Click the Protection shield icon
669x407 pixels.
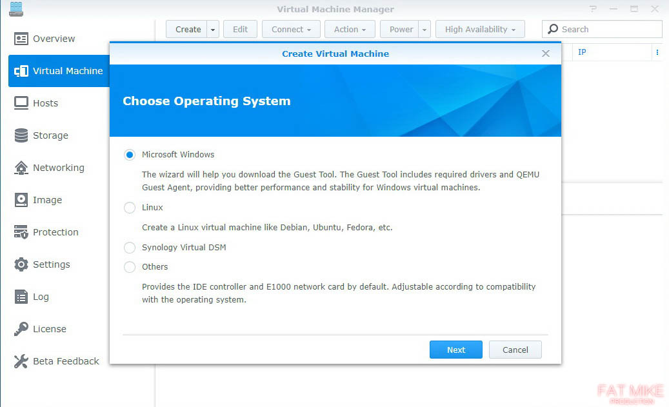[x=21, y=232]
